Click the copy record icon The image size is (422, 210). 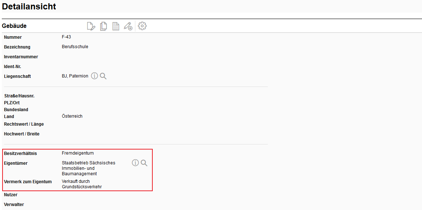(104, 26)
